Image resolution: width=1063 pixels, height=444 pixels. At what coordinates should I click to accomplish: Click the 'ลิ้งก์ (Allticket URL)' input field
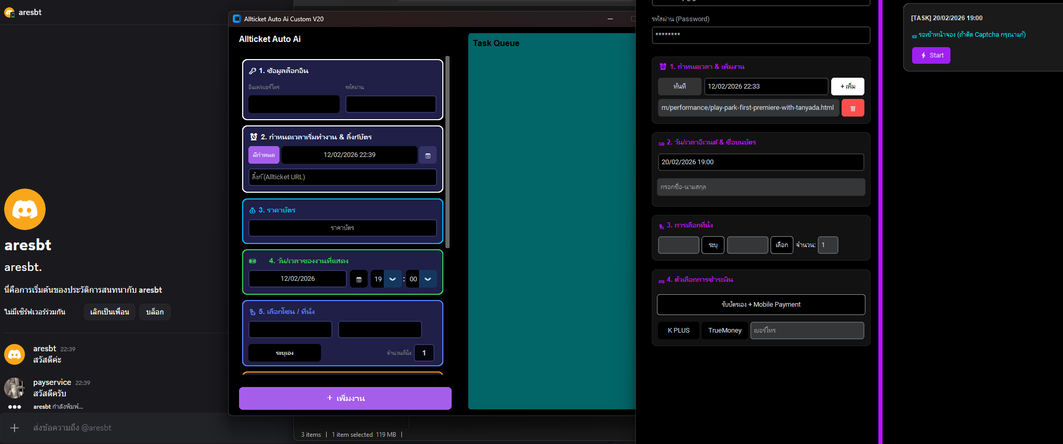(x=343, y=177)
